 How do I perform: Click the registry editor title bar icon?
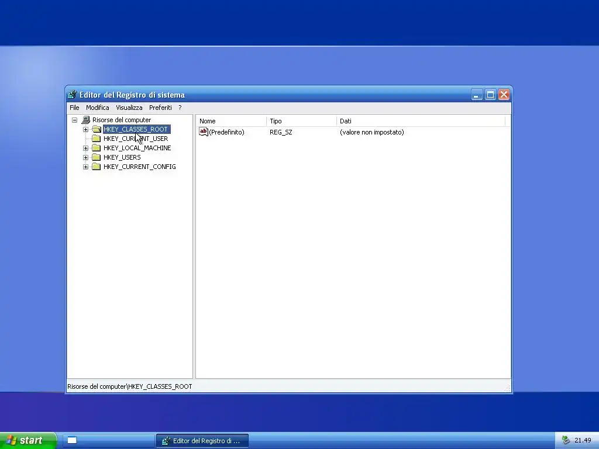click(72, 95)
